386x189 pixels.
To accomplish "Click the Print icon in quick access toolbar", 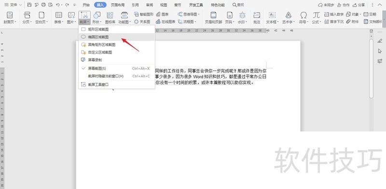I will (43, 5).
